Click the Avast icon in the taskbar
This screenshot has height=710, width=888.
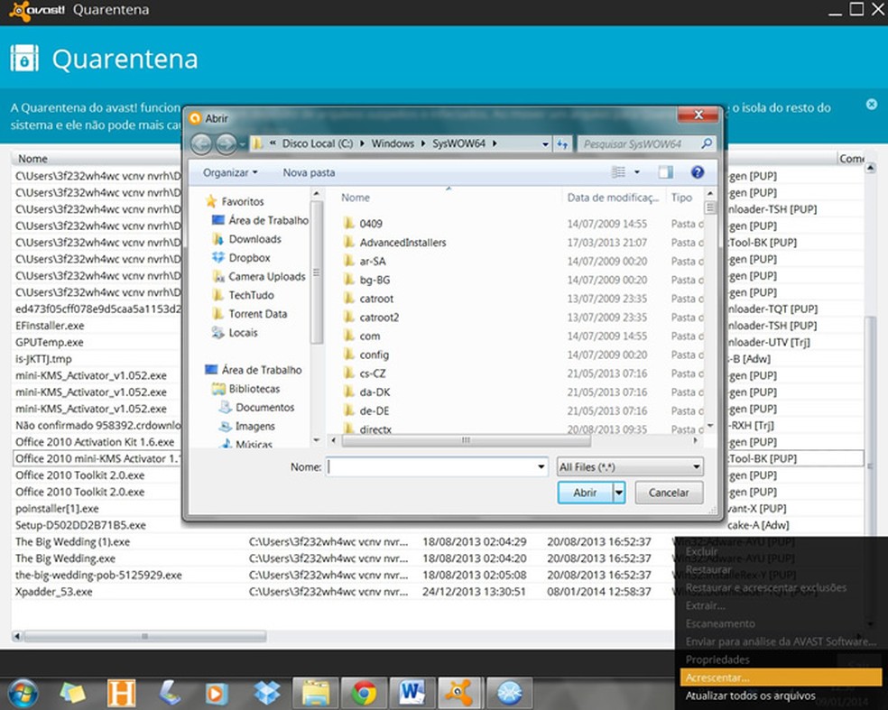coord(460,692)
